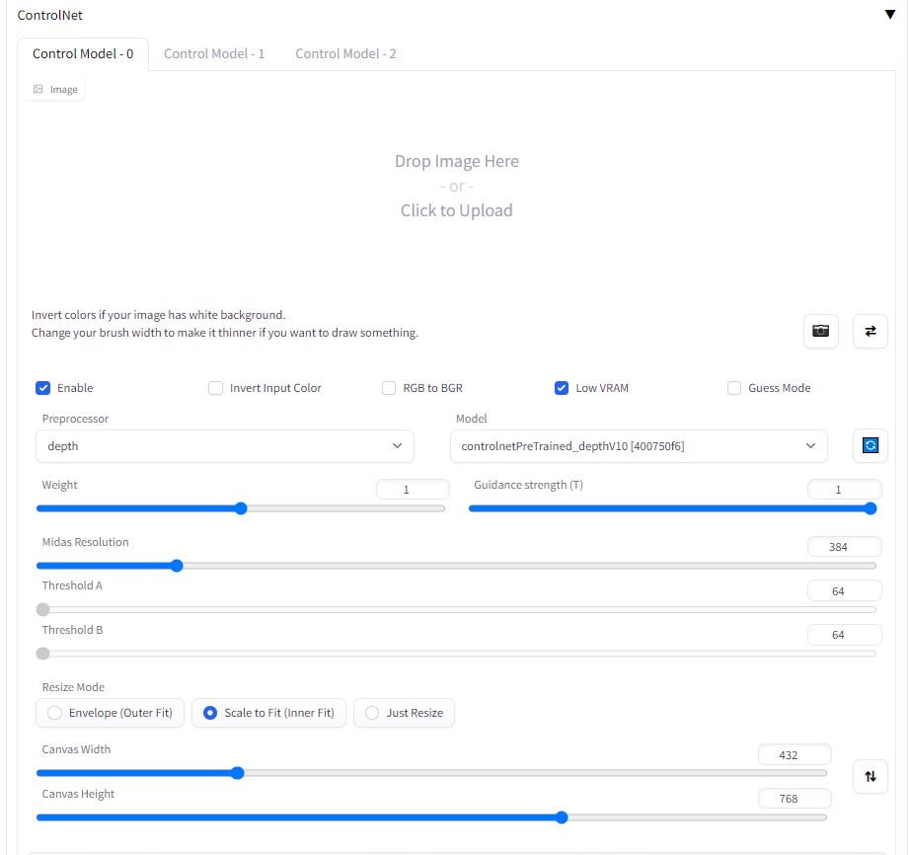909x855 pixels.
Task: Select Envelope (Outer Fit) resize mode
Action: coord(110,712)
